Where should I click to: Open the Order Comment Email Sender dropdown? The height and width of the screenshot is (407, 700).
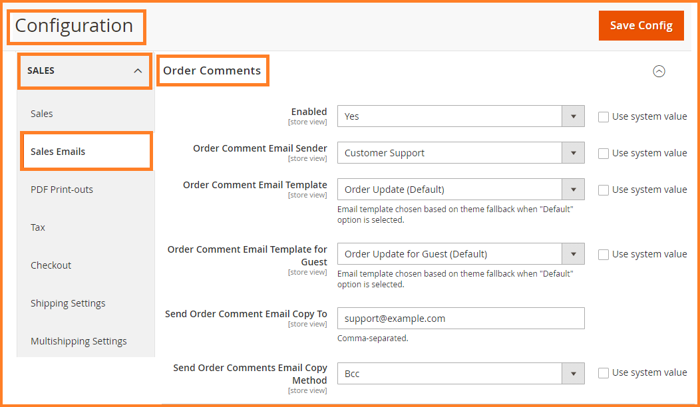pyautogui.click(x=460, y=153)
